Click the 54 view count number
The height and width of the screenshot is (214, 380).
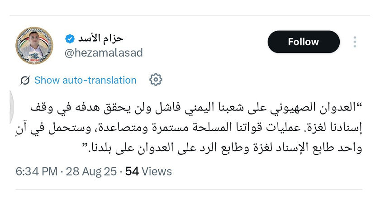point(132,171)
